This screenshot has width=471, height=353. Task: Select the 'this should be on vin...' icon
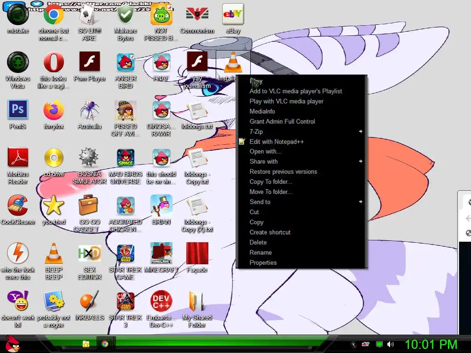point(161,158)
